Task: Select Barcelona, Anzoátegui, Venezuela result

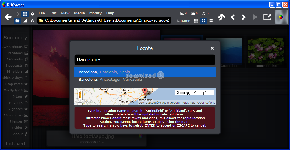Action: (145, 80)
